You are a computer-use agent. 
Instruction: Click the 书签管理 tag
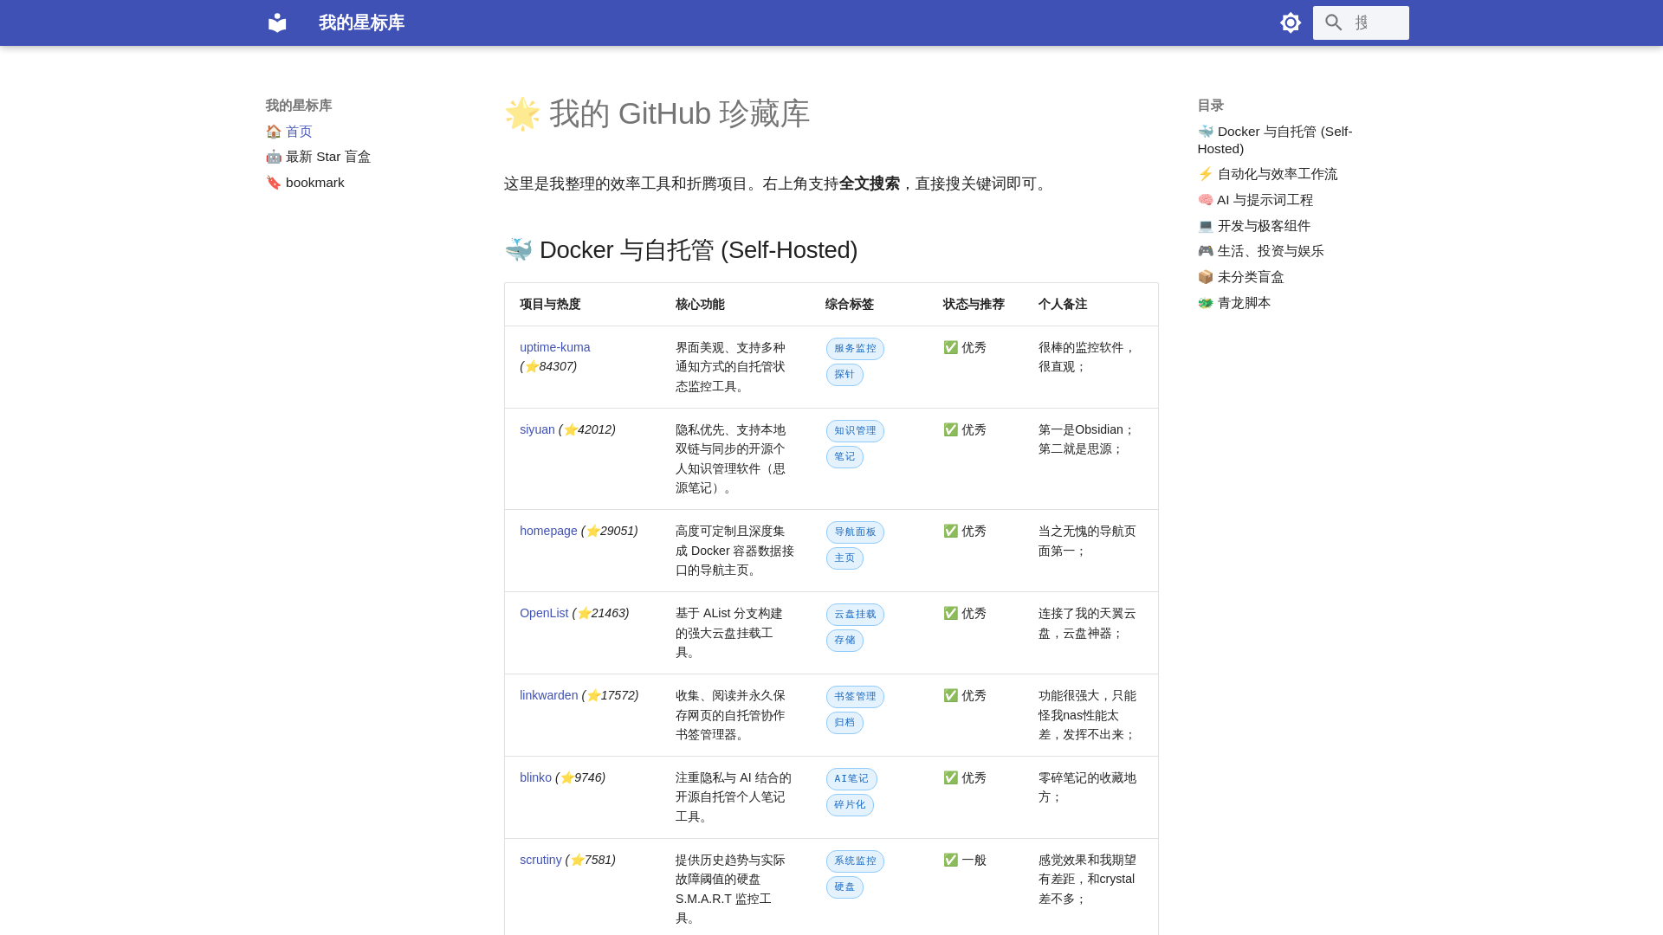[x=855, y=697]
